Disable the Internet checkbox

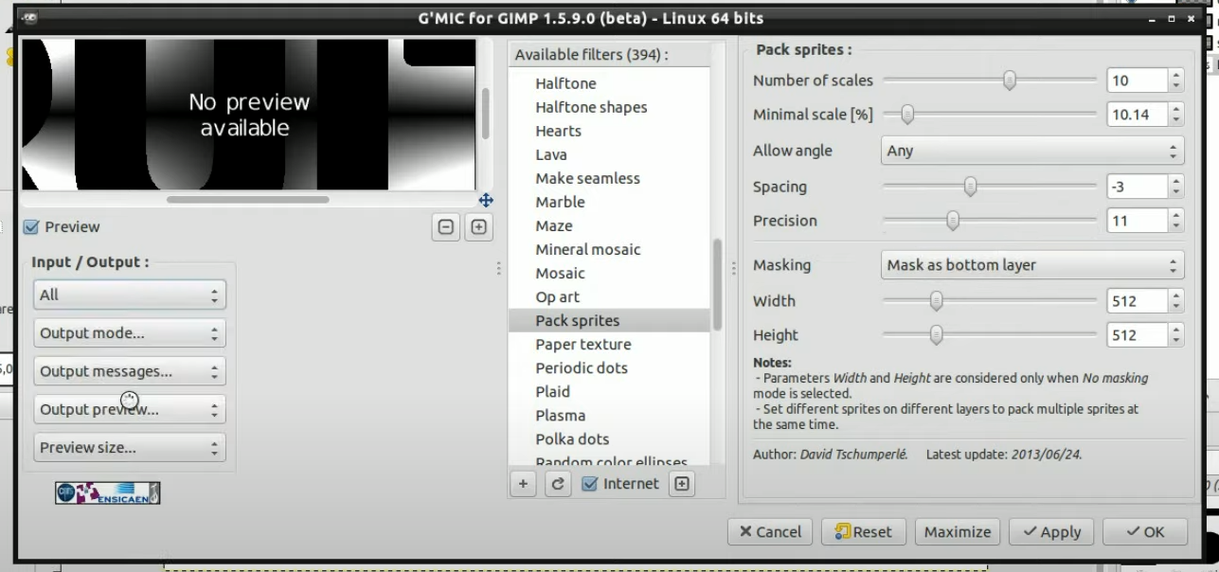tap(590, 484)
